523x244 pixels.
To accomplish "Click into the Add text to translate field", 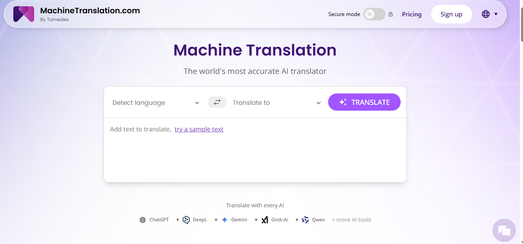I will 255,156.
